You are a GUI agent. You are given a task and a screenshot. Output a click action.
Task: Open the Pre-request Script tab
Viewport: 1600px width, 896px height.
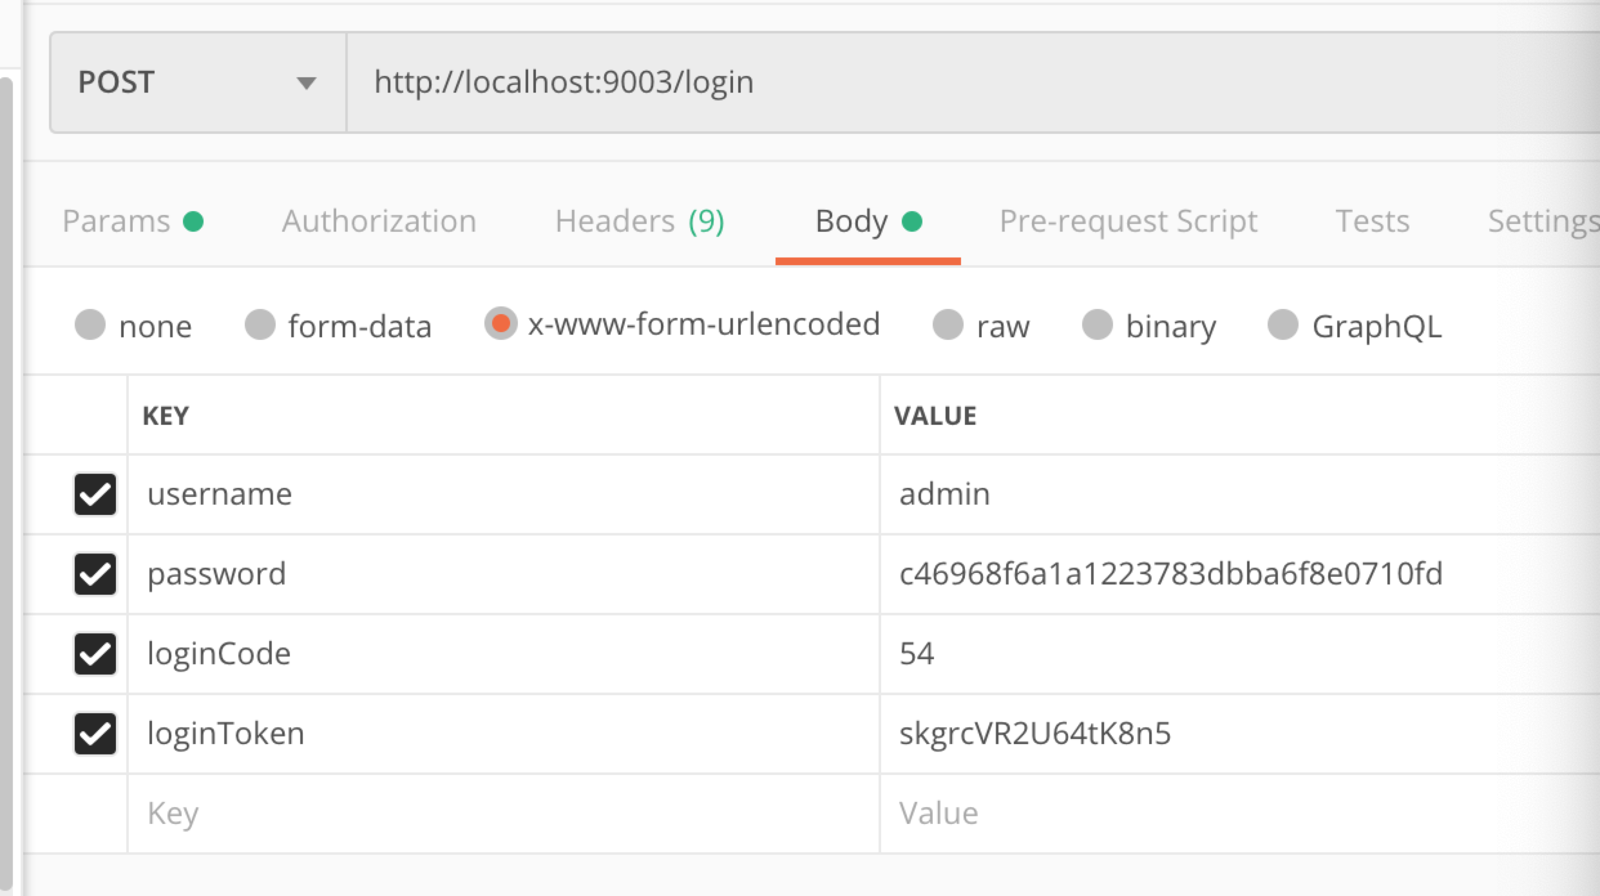tap(1128, 221)
